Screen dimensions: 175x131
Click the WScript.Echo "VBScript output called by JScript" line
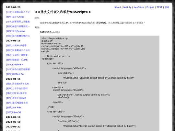click(x=99, y=78)
